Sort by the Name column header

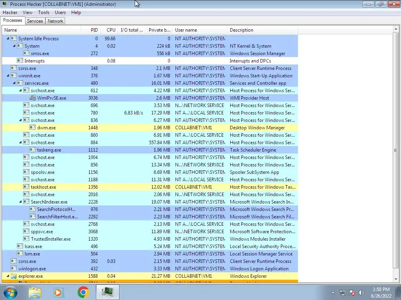(x=41, y=30)
